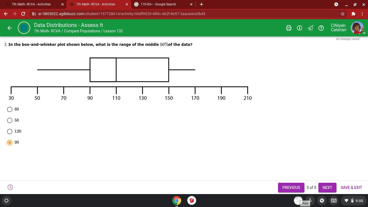Click the Wi-Fi icon in the shelf

click(x=346, y=201)
